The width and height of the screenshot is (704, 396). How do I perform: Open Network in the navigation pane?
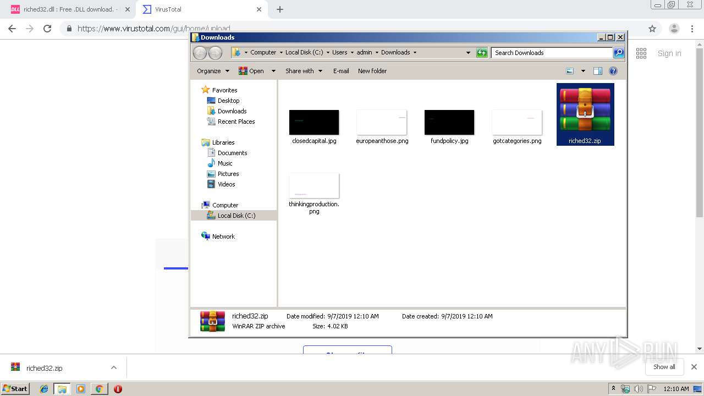click(x=223, y=237)
